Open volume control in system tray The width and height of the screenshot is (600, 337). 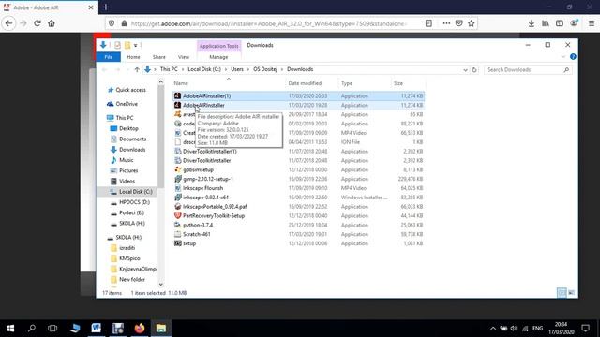click(x=514, y=329)
